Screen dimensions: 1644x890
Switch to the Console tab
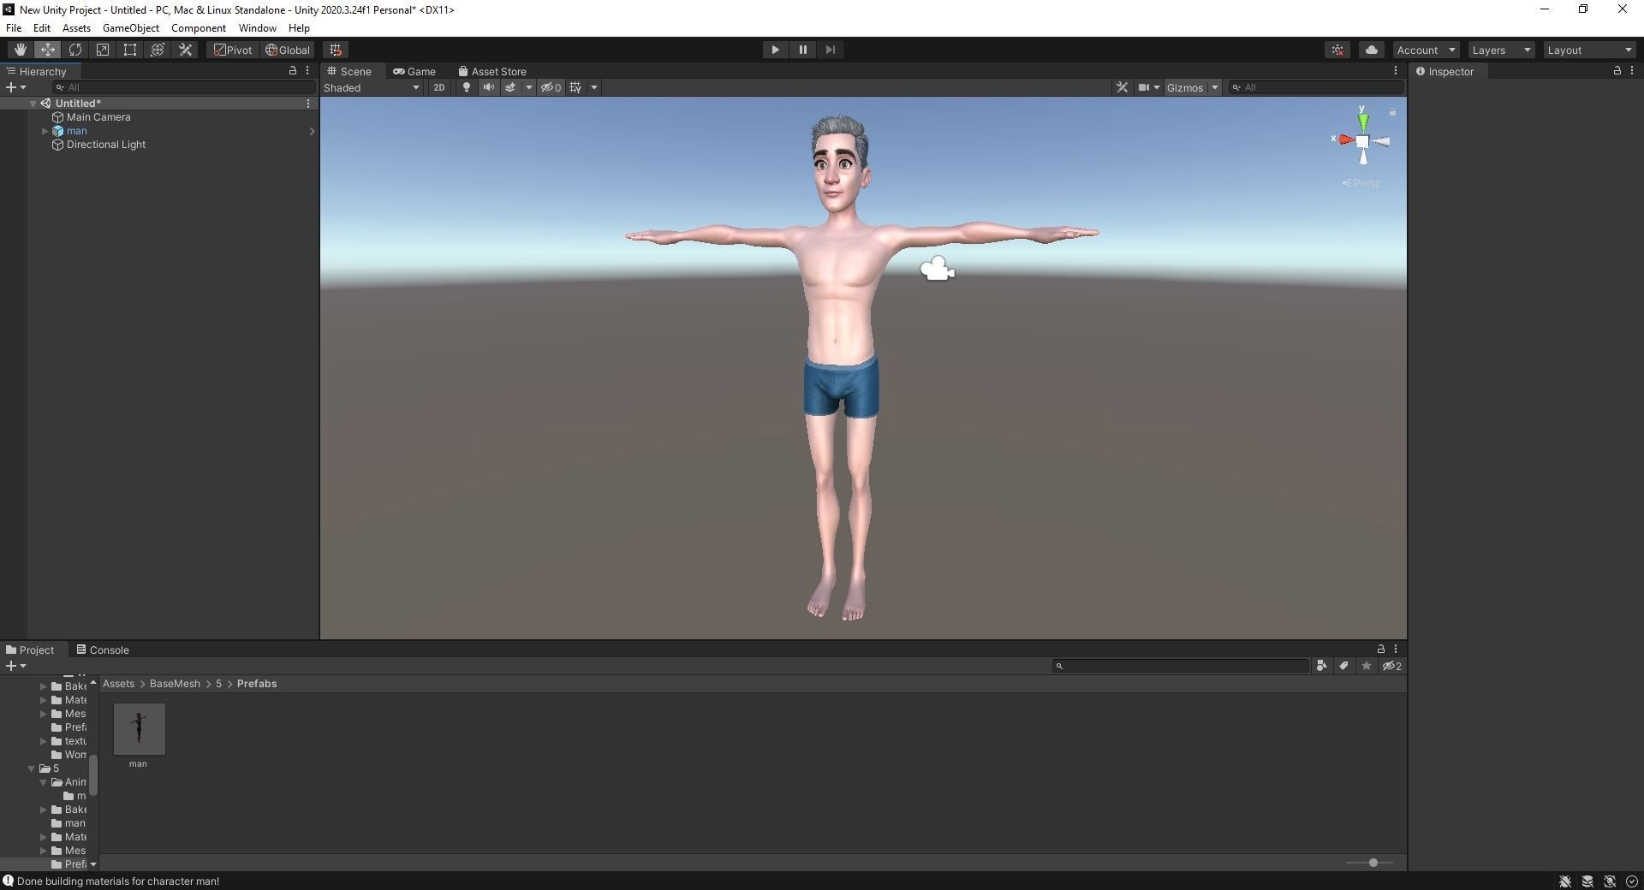102,650
